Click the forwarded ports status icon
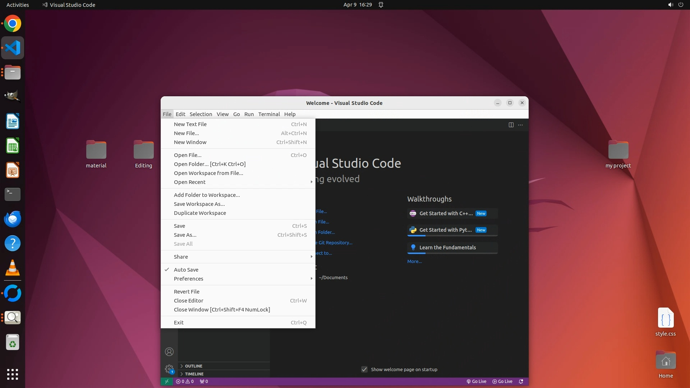This screenshot has width=690, height=388. click(204, 382)
